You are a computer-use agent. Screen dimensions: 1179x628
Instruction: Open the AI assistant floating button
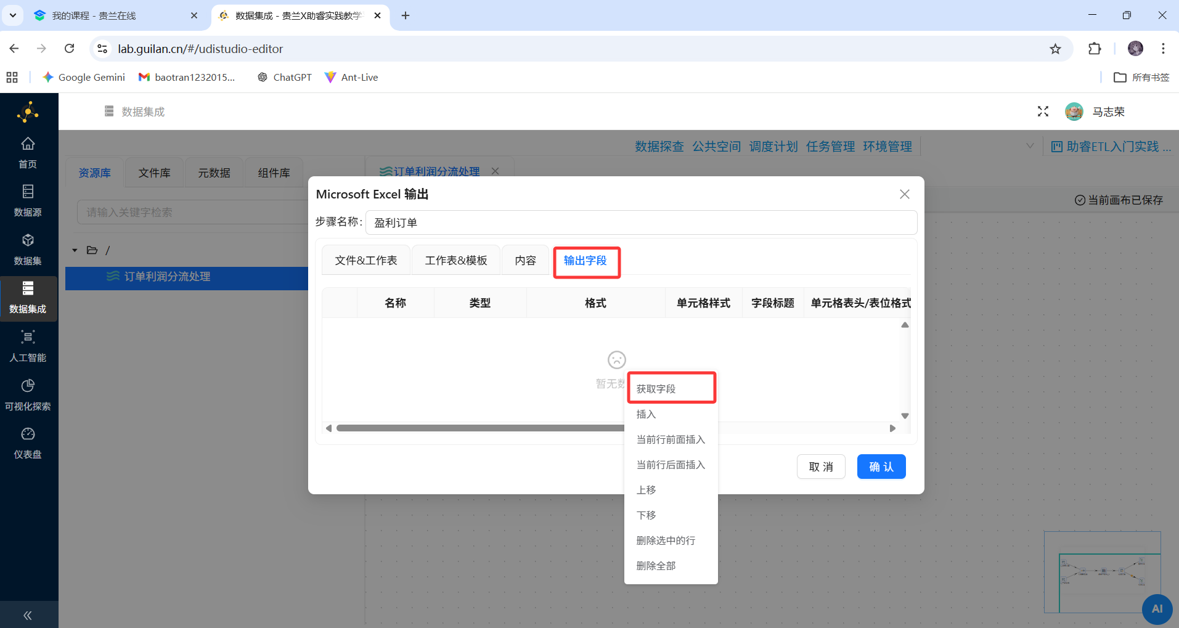point(1157,609)
